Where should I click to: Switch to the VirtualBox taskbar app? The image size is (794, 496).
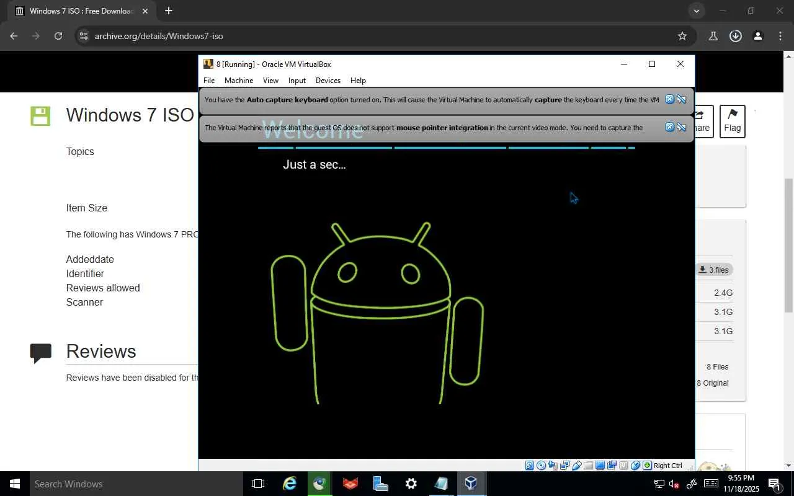[x=471, y=484]
